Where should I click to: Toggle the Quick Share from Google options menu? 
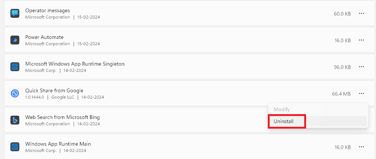click(361, 94)
